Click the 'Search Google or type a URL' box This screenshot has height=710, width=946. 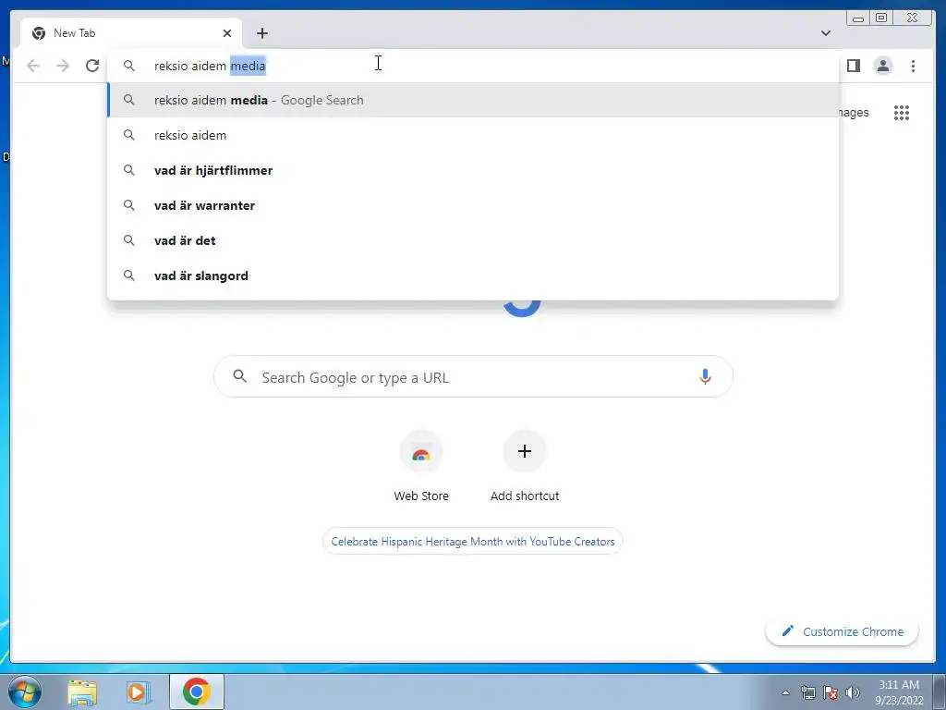[x=473, y=377]
